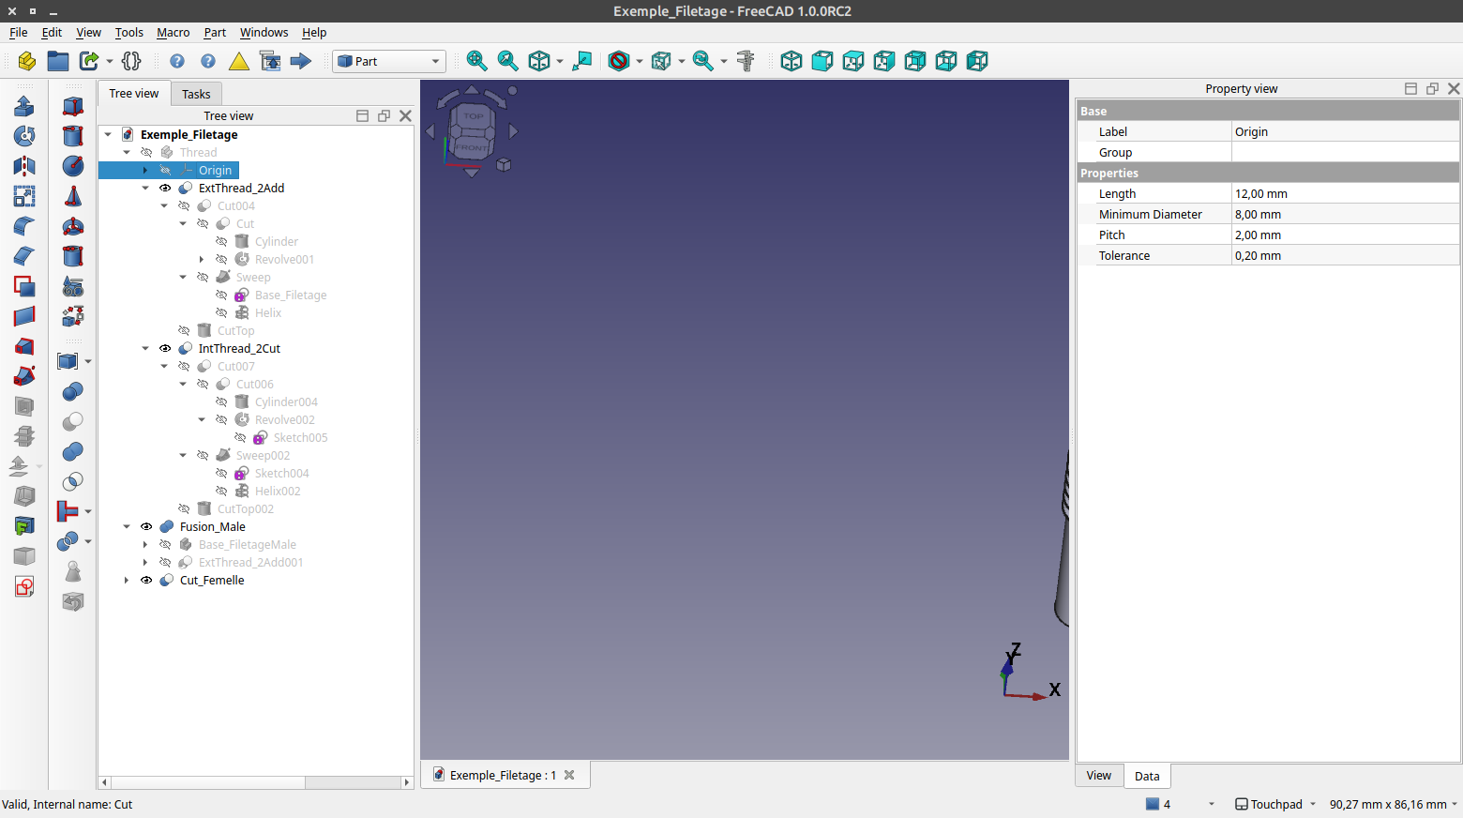Image resolution: width=1463 pixels, height=818 pixels.
Task: Click the Extrude tool icon
Action: (x=24, y=106)
